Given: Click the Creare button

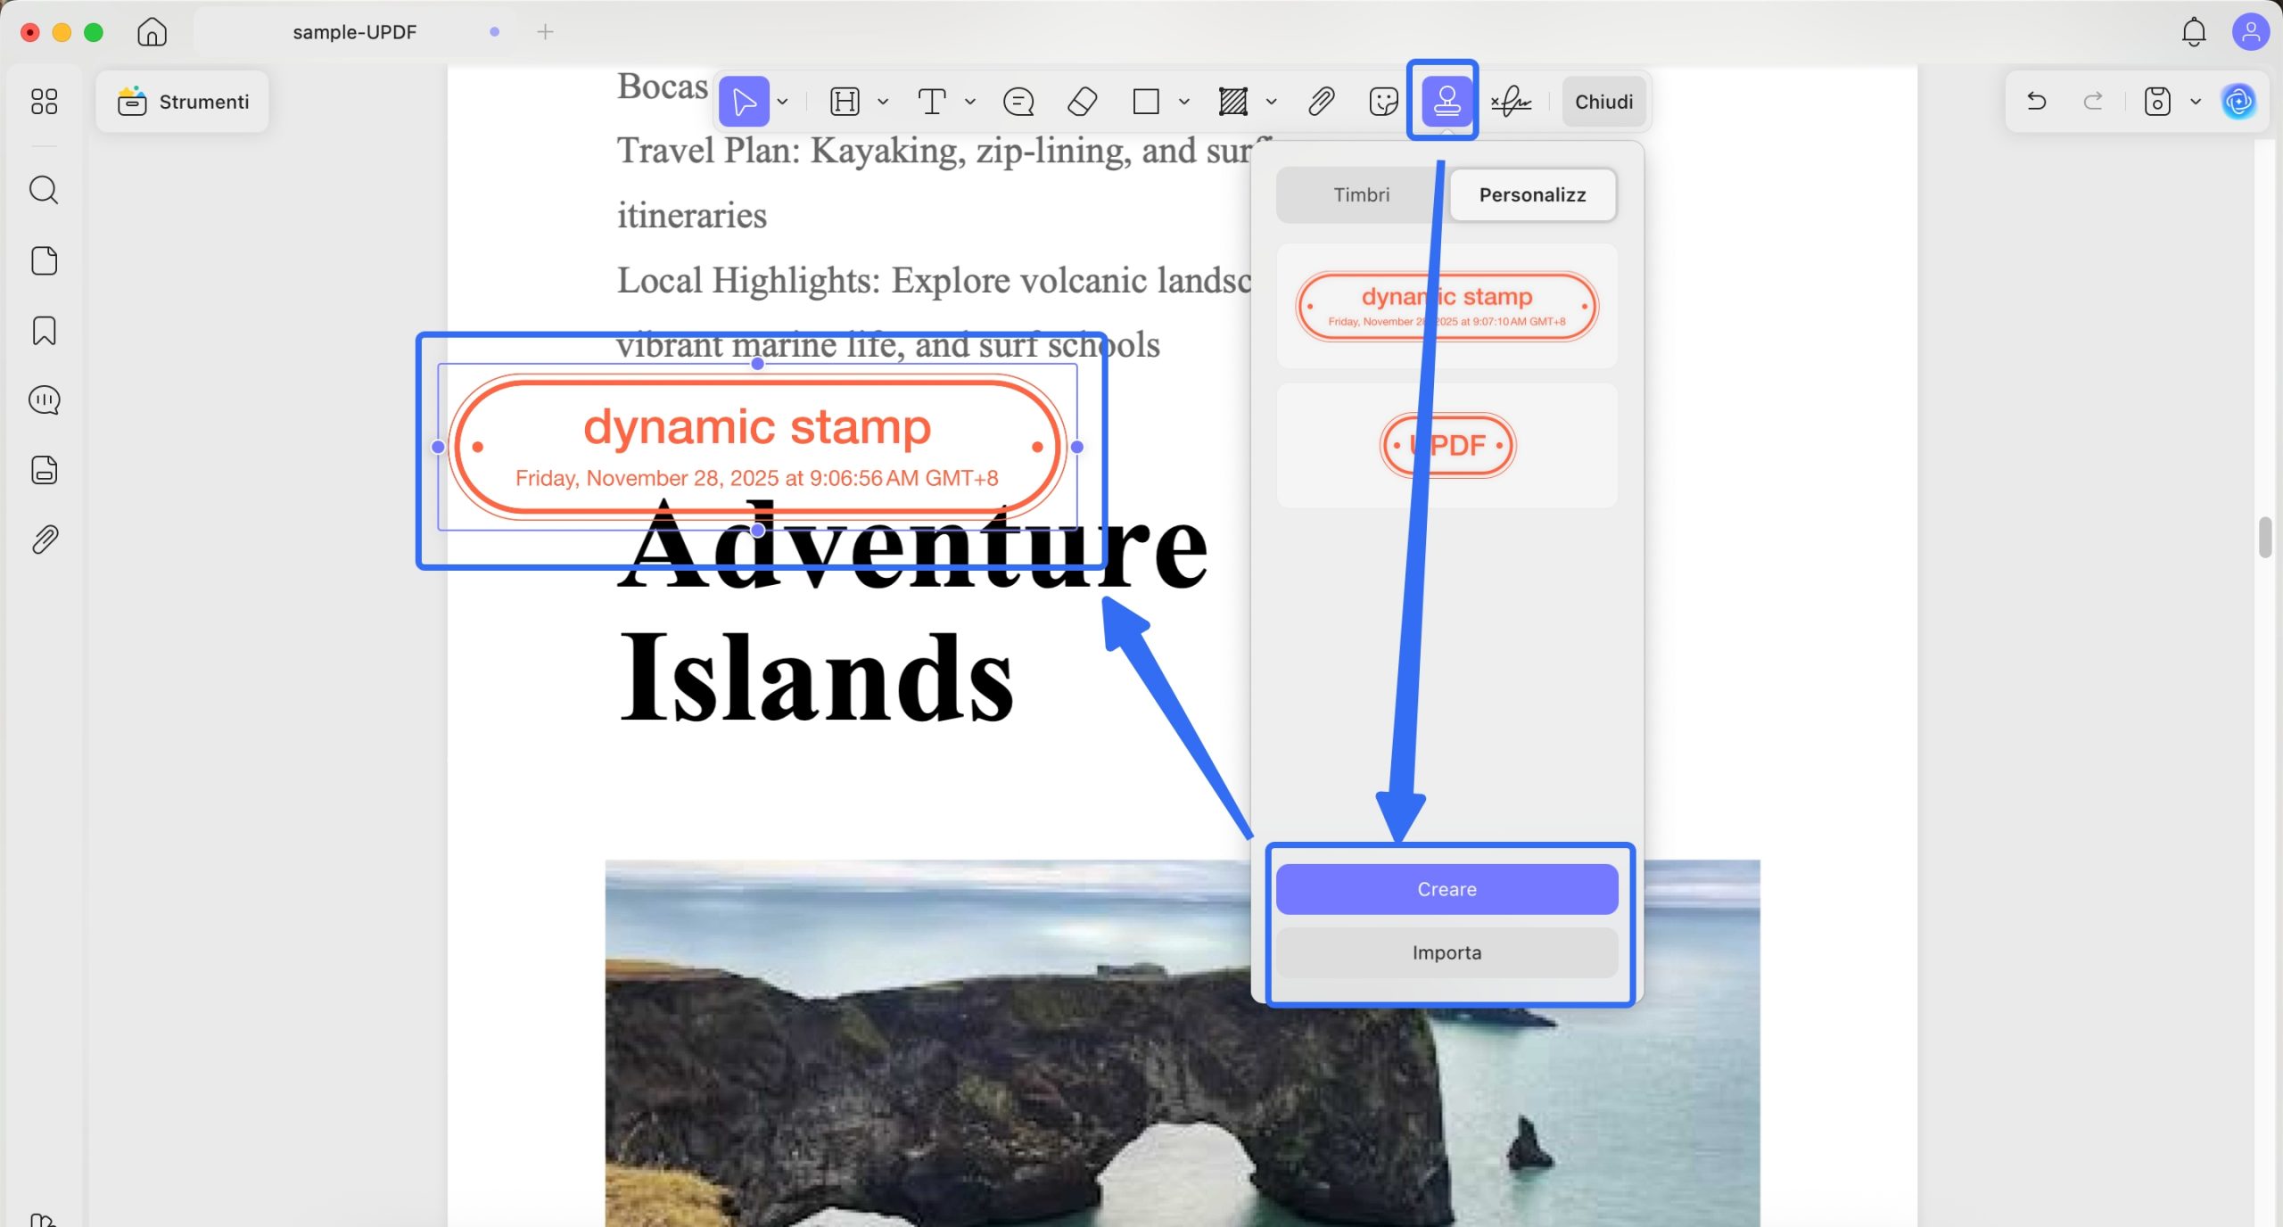Looking at the screenshot, I should tap(1446, 889).
